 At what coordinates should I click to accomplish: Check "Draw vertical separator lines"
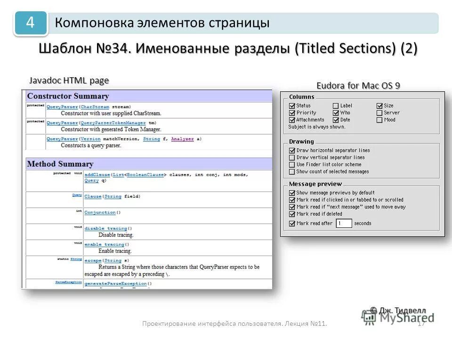pos(291,157)
